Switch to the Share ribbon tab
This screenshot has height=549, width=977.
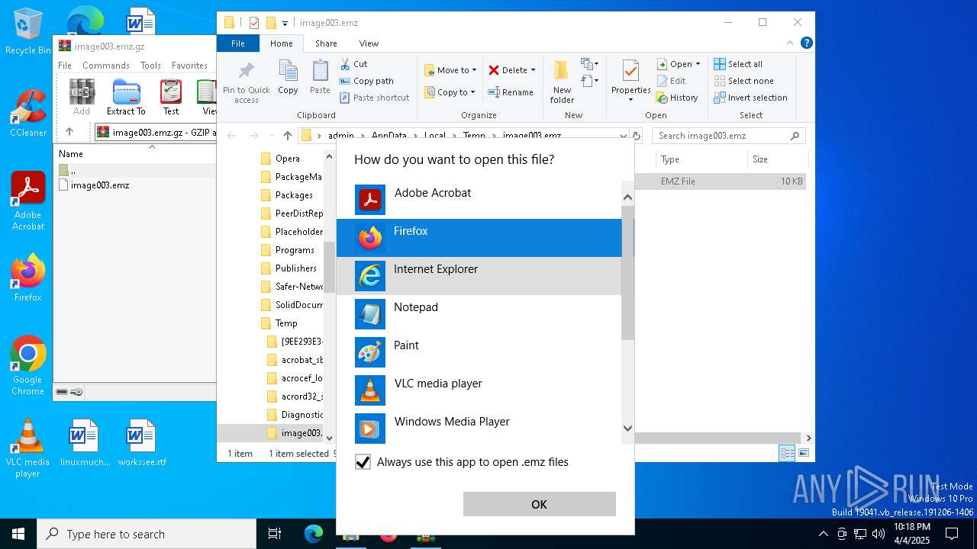click(326, 43)
